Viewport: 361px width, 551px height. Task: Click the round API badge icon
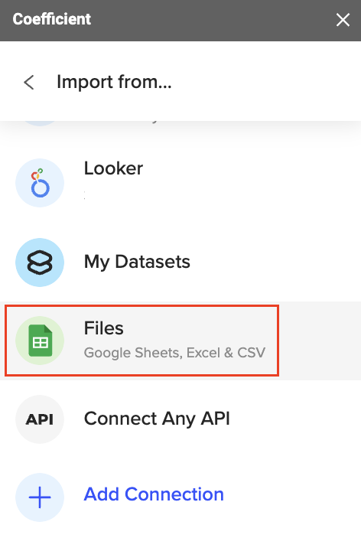pyautogui.click(x=40, y=419)
